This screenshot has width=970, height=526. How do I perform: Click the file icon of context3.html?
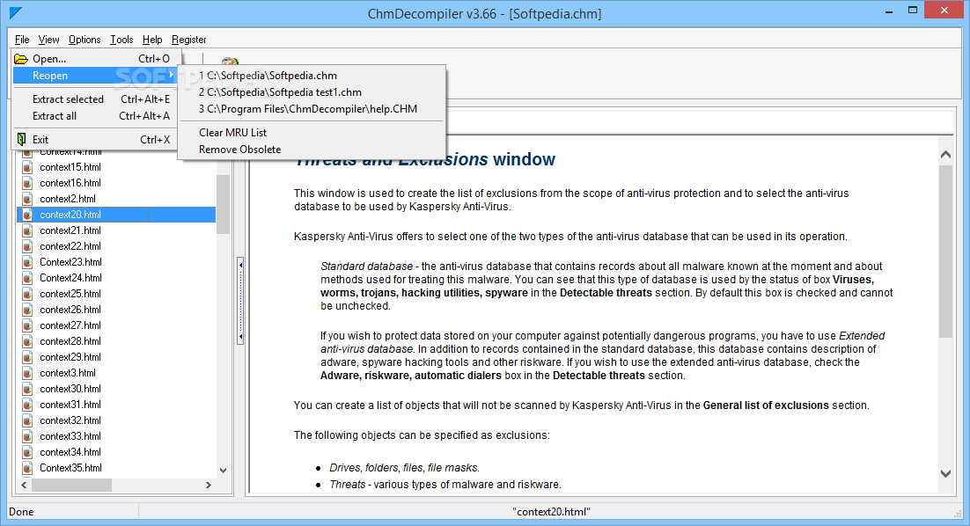coord(27,373)
